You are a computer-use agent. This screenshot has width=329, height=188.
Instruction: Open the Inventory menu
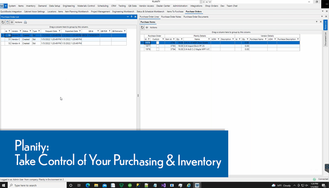click(30, 6)
